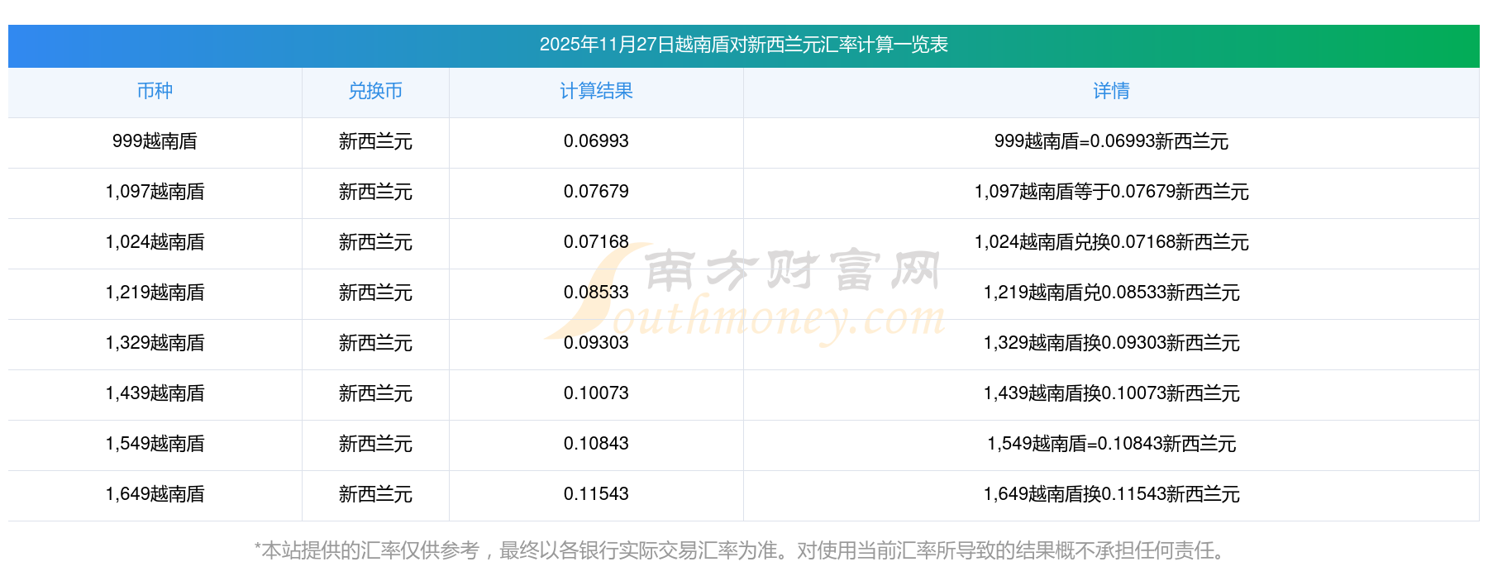Click the '1,097越南盾' currency cell
Image resolution: width=1488 pixels, height=576 pixels.
(155, 192)
